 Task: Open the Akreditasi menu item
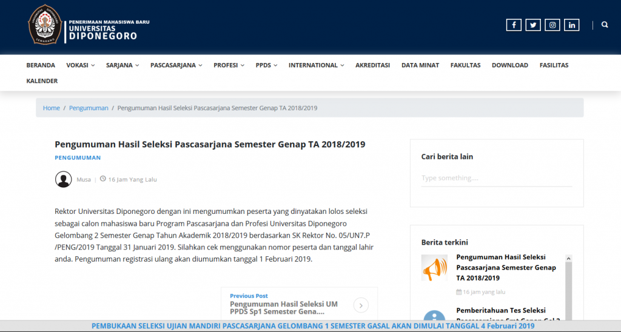click(372, 65)
